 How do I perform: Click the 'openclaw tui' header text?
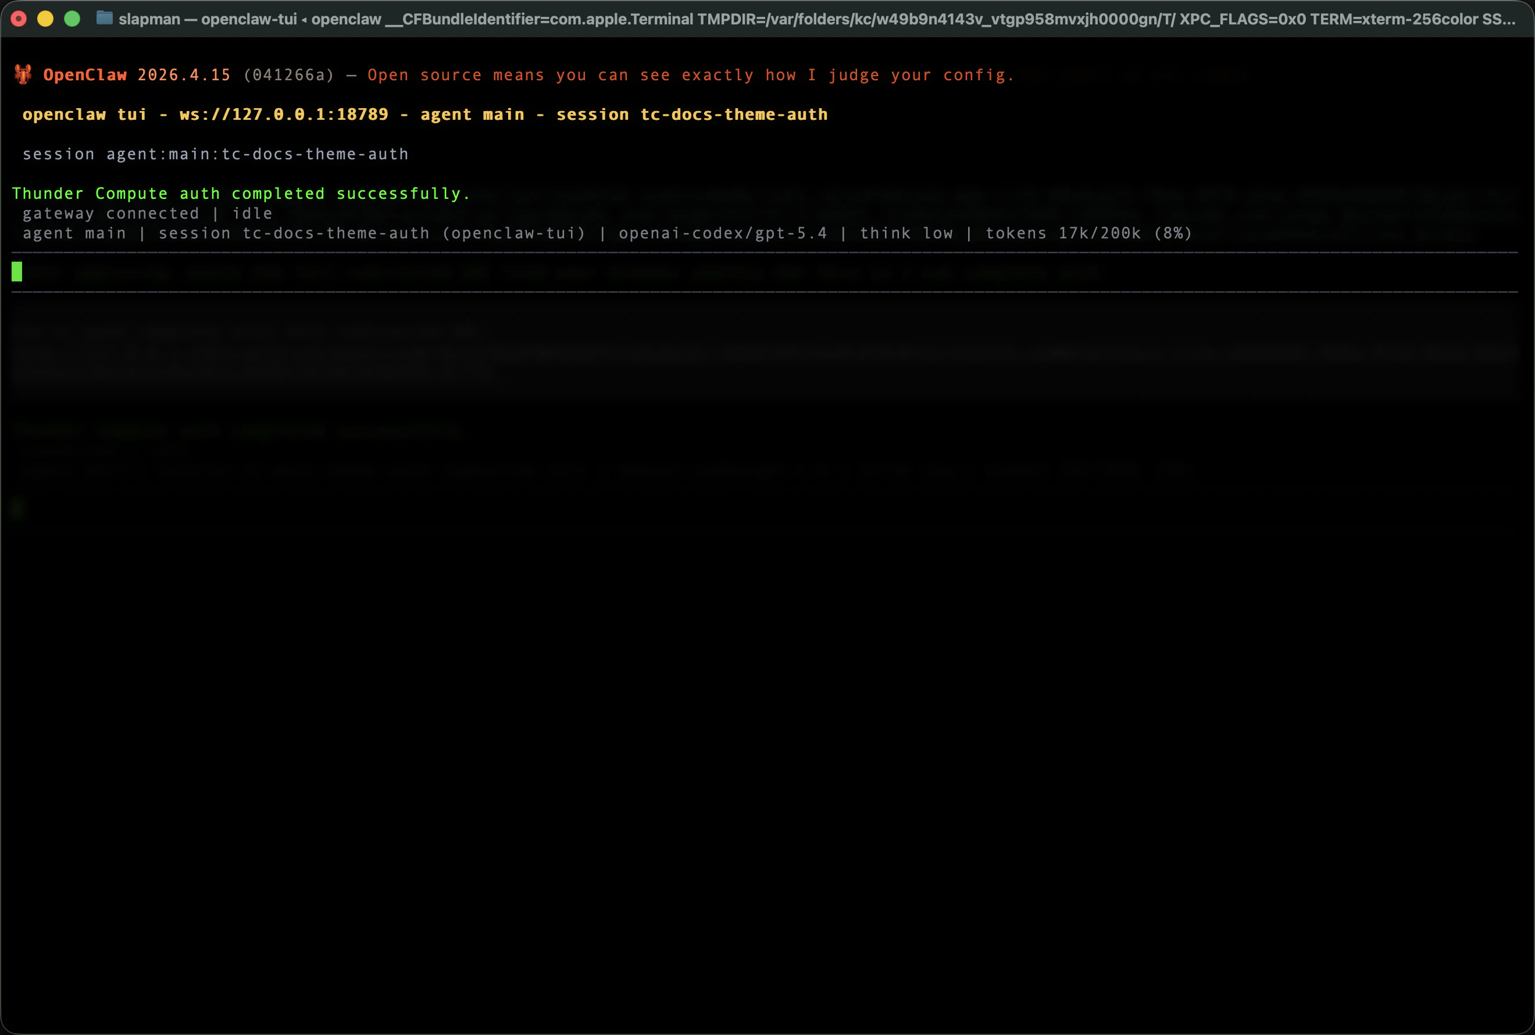84,115
